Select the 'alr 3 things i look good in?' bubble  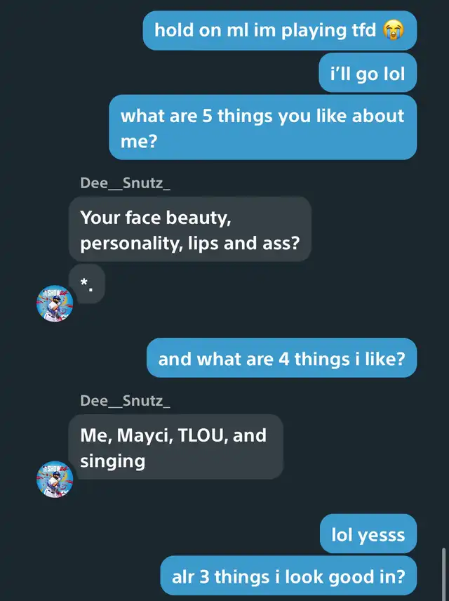(288, 577)
